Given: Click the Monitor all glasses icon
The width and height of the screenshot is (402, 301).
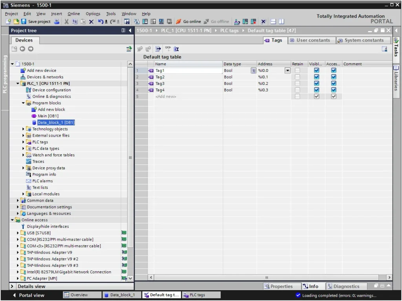Looking at the screenshot, I should [x=168, y=48].
